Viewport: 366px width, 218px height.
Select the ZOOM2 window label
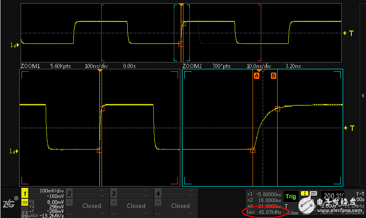192,66
